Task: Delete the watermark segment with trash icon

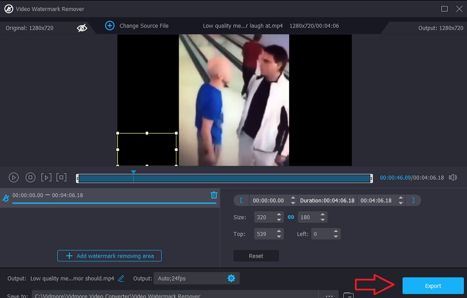Action: point(214,195)
